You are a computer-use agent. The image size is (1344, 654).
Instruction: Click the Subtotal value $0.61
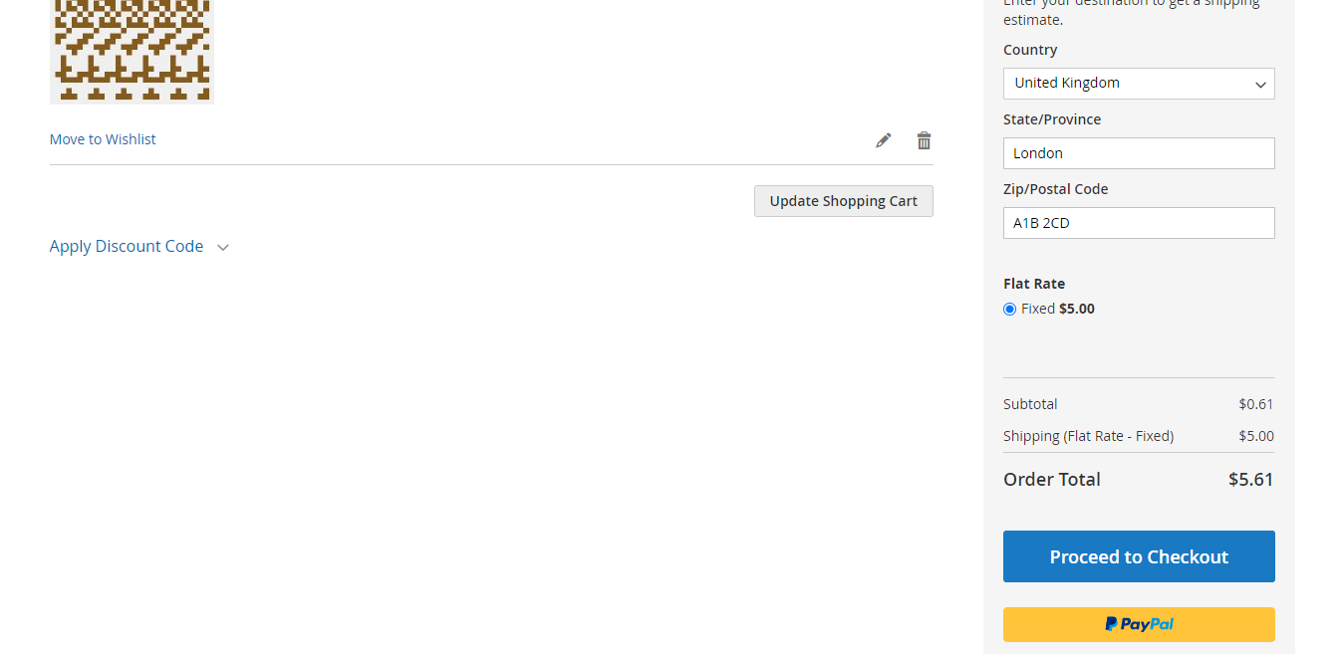pyautogui.click(x=1255, y=403)
